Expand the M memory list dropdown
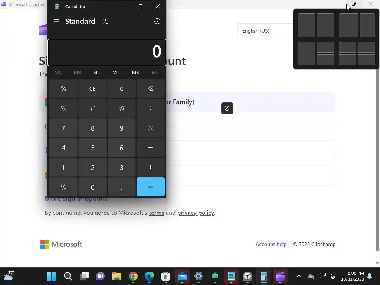 155,73
